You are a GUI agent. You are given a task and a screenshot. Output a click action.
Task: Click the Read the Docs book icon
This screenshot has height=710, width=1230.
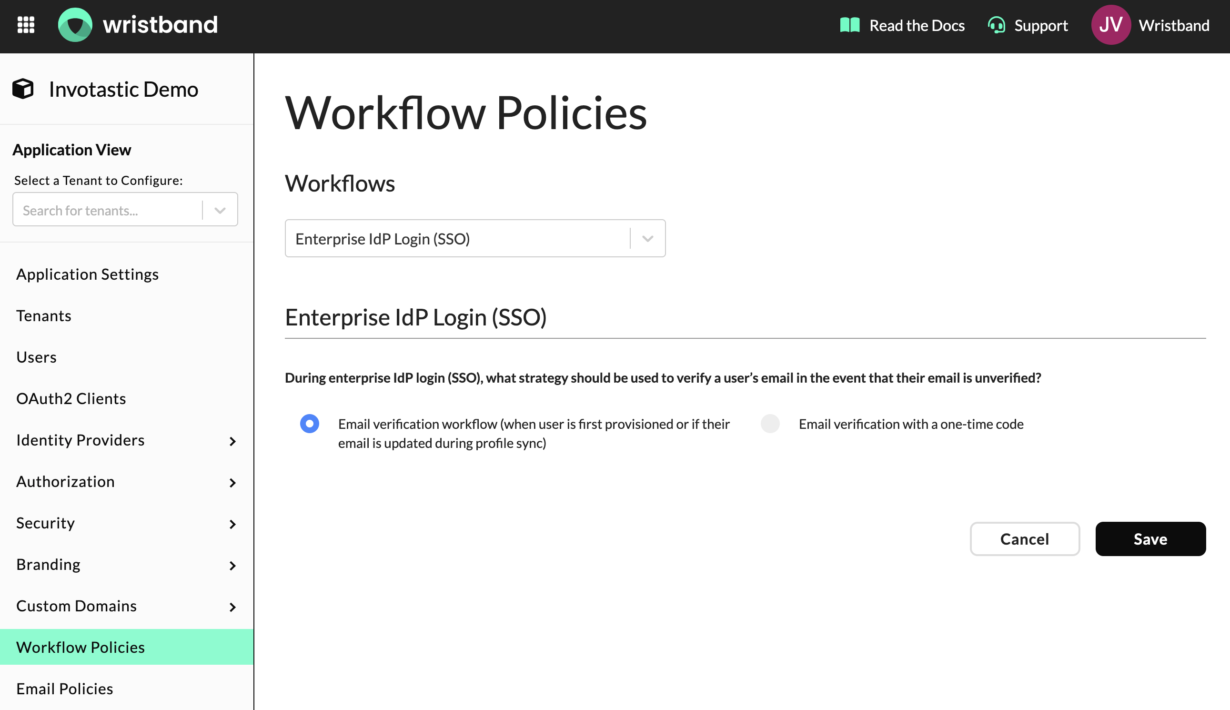click(x=849, y=25)
